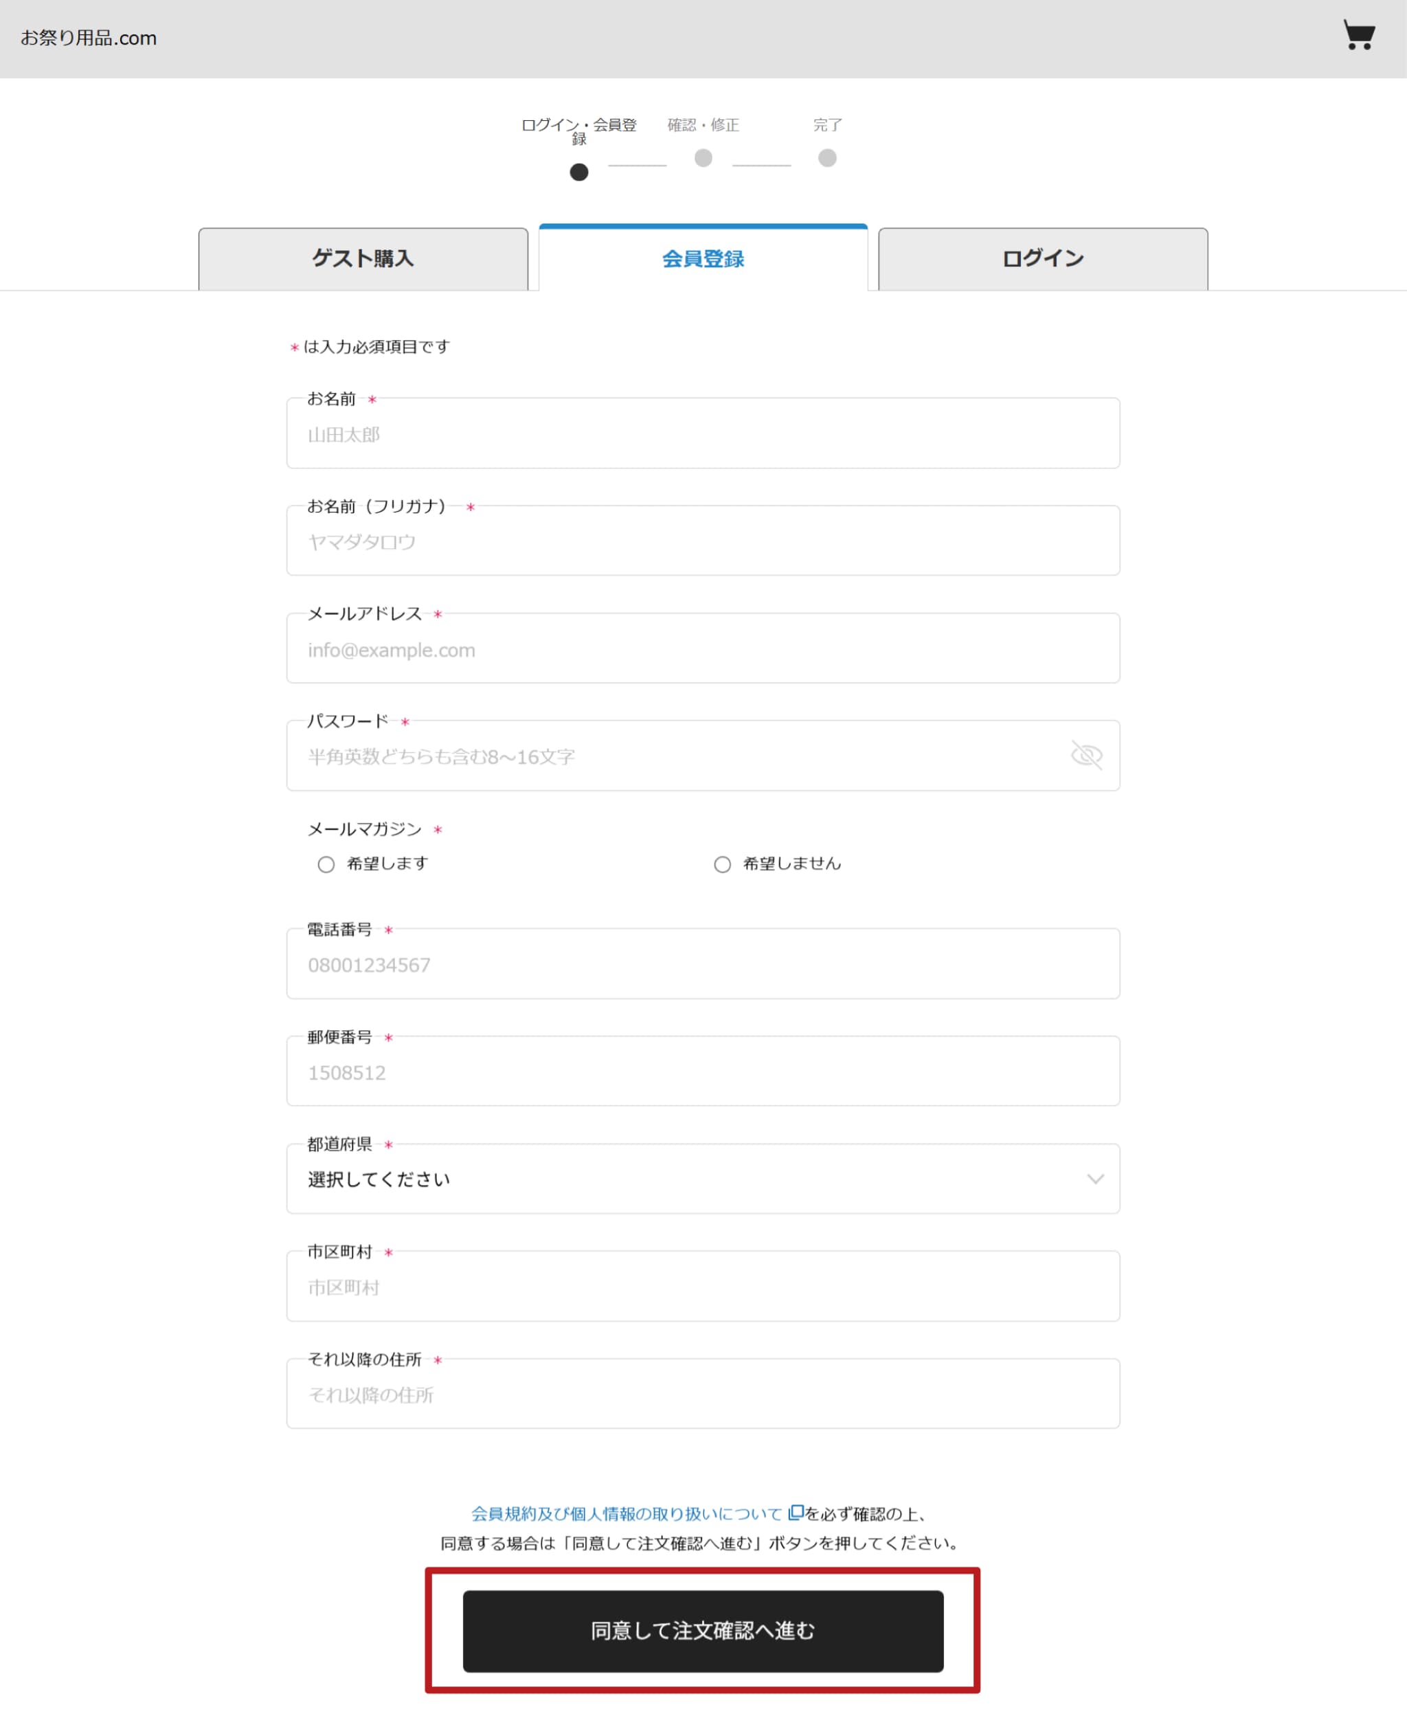The image size is (1407, 1720).
Task: Select 希望しません newsletter radio button
Action: tap(722, 864)
